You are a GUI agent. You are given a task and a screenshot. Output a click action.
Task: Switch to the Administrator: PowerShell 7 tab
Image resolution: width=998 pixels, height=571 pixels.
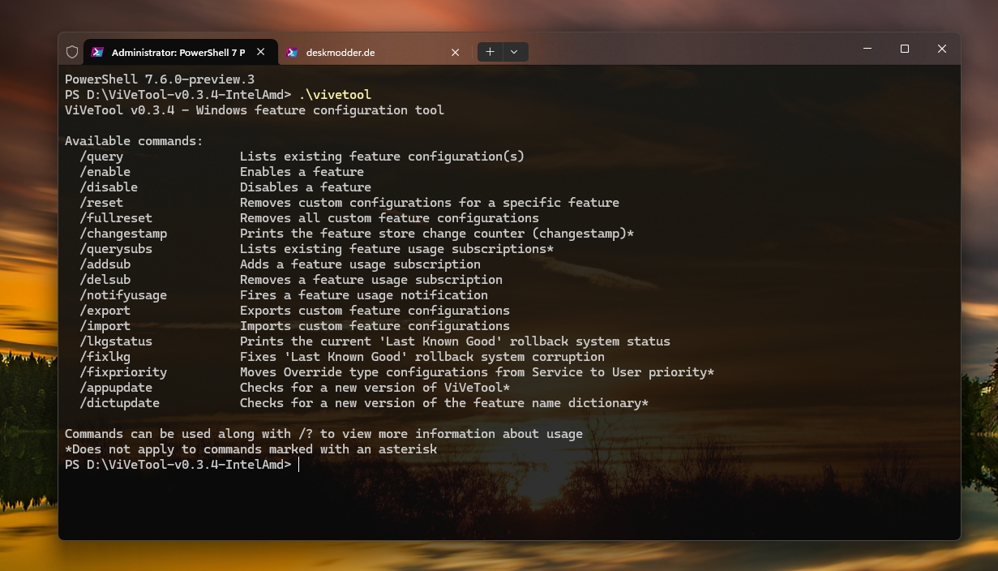[180, 52]
